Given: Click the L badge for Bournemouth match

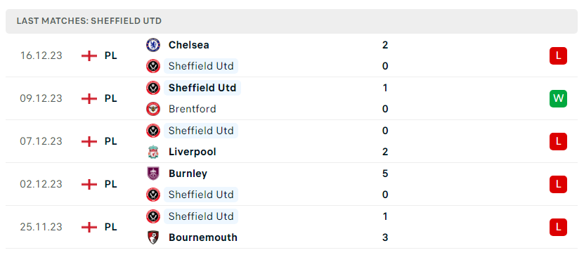Looking at the screenshot, I should (558, 227).
